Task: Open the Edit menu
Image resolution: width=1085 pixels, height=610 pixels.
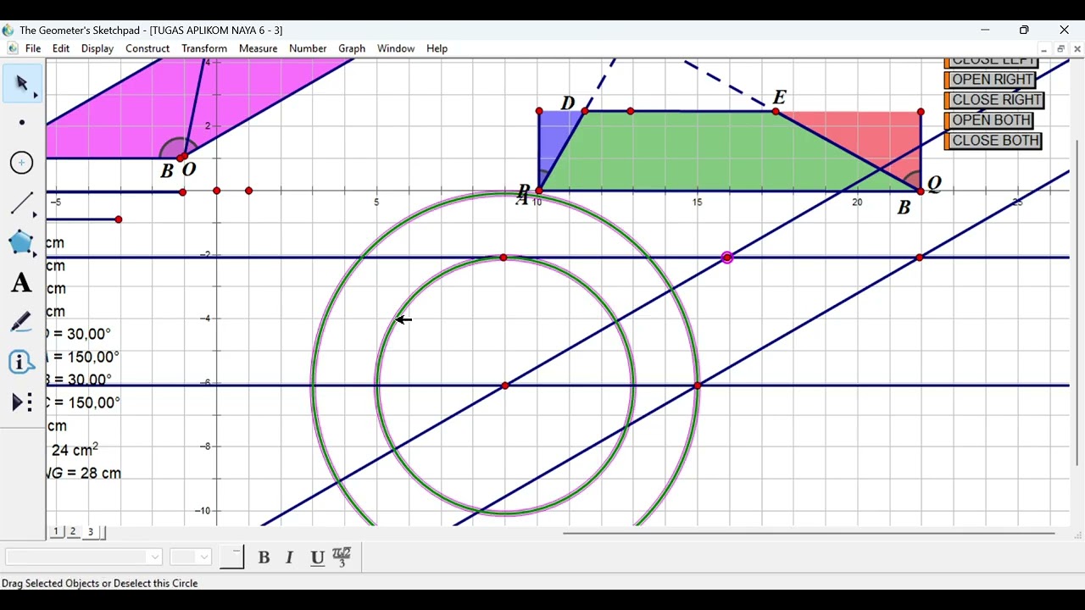Action: pyautogui.click(x=61, y=48)
